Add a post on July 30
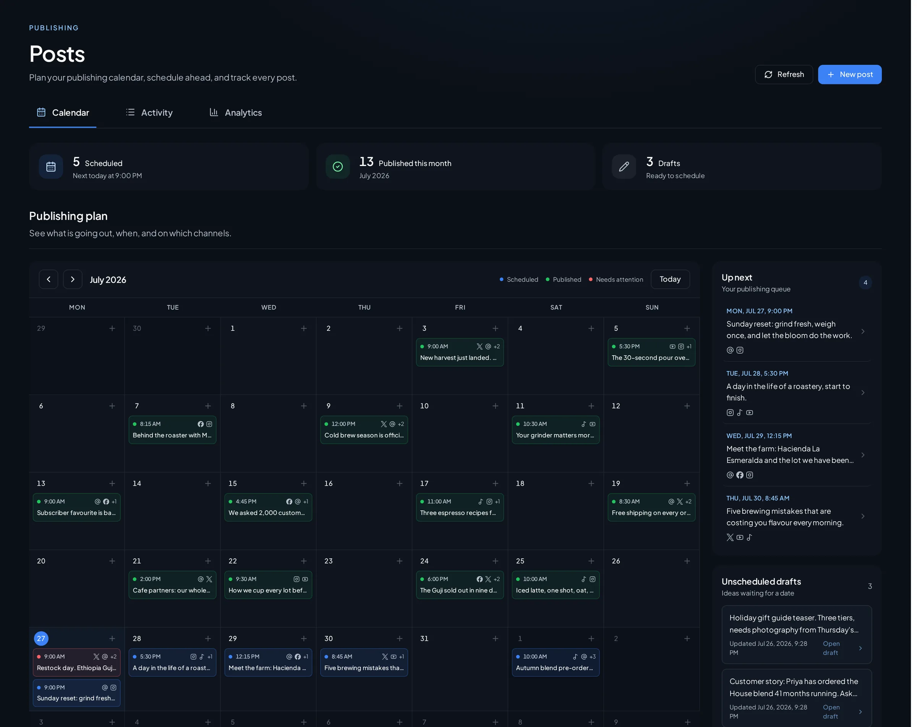917x727 pixels. [x=400, y=638]
